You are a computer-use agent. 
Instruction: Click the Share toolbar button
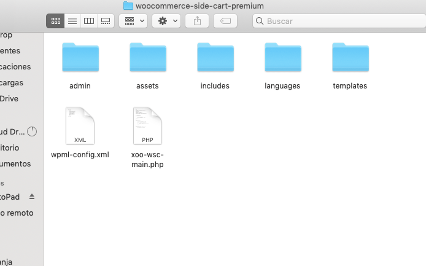tap(197, 21)
